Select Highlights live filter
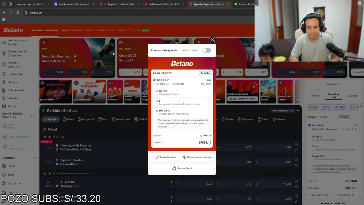 tap(51, 119)
